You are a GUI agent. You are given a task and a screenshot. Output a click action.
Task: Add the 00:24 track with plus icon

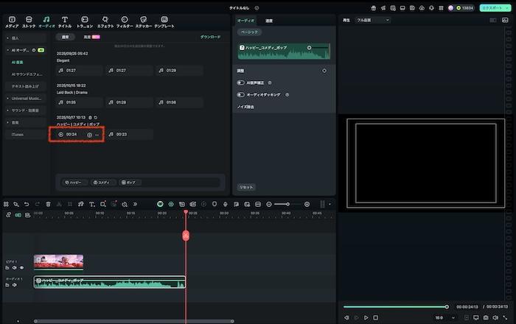(90, 135)
